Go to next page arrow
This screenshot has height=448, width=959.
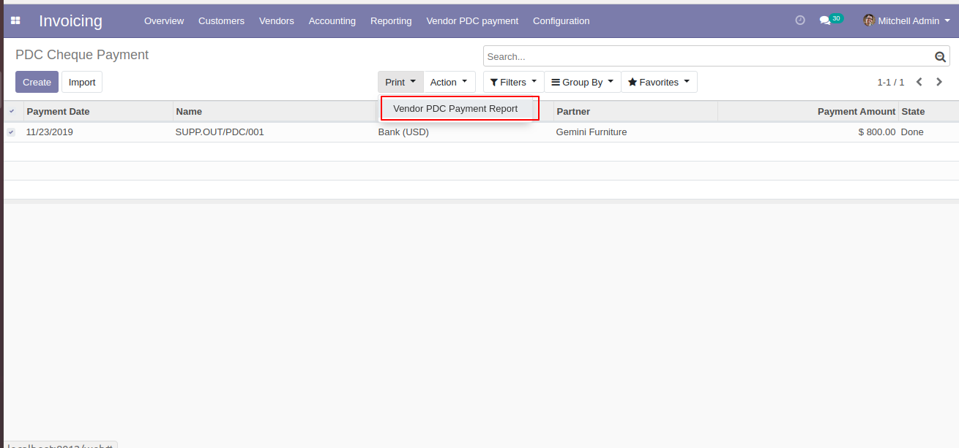pos(939,82)
